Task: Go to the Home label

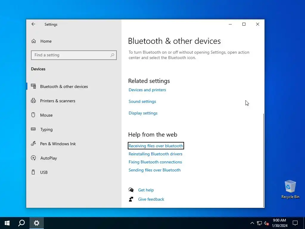Action: click(x=46, y=41)
